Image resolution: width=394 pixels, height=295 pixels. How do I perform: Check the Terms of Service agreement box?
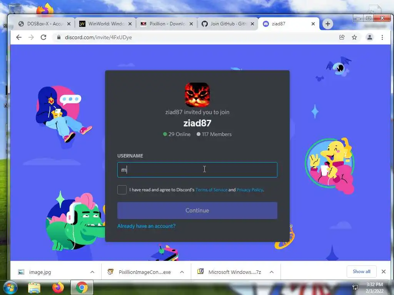tap(122, 190)
